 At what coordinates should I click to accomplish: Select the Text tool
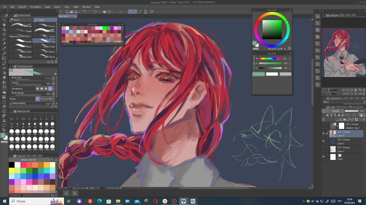(x=4, y=121)
